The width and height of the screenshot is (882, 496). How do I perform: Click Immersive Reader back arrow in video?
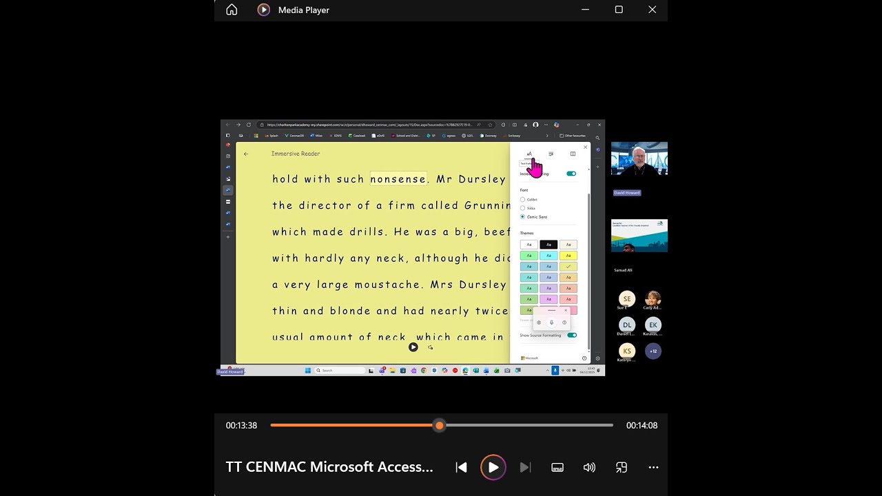point(246,154)
